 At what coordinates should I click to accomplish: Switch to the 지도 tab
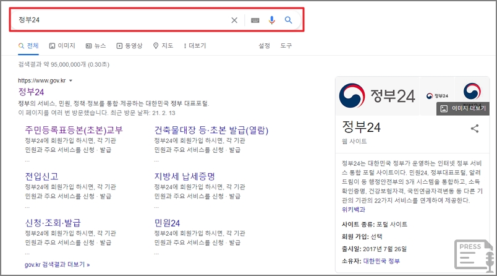pos(163,46)
